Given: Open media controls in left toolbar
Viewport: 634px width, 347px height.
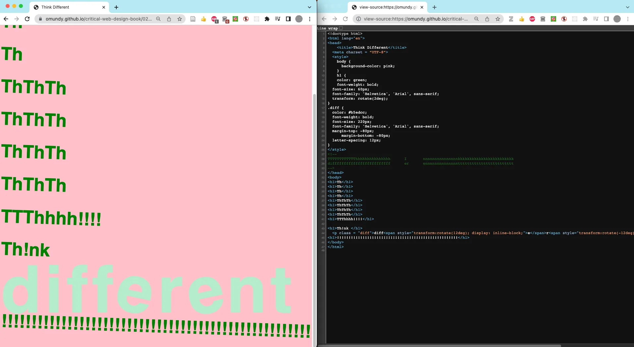Looking at the screenshot, I should click(x=278, y=19).
